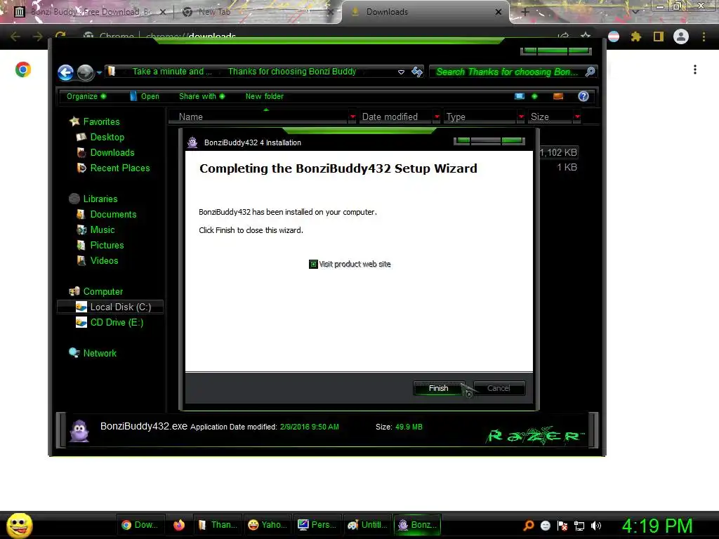Viewport: 719px width, 539px height.
Task: Open the recent locations dropdown beside the forward arrow
Action: (99, 72)
